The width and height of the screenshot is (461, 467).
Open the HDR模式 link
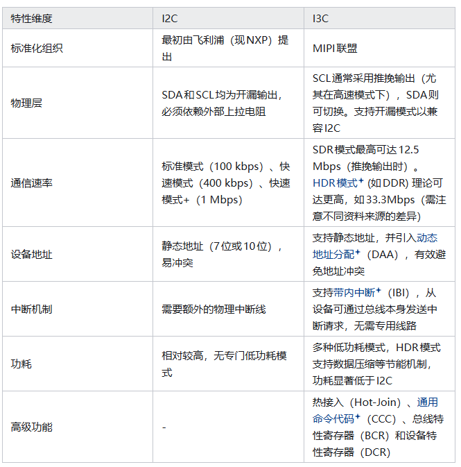pos(334,183)
